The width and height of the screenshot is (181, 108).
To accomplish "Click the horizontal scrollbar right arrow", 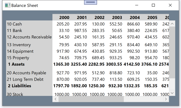I will click(x=166, y=99).
